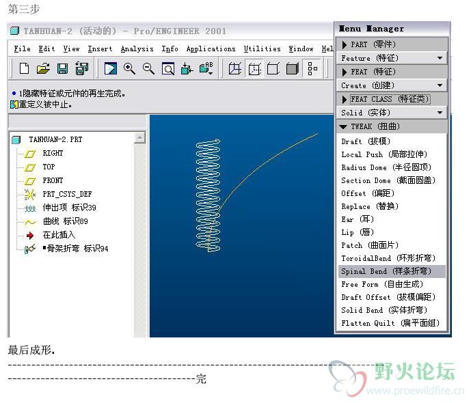Toggle hidden line display mode
The height and width of the screenshot is (403, 471).
click(254, 69)
